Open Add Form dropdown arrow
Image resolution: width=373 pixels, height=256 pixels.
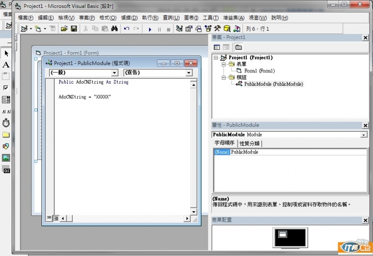(x=45, y=29)
